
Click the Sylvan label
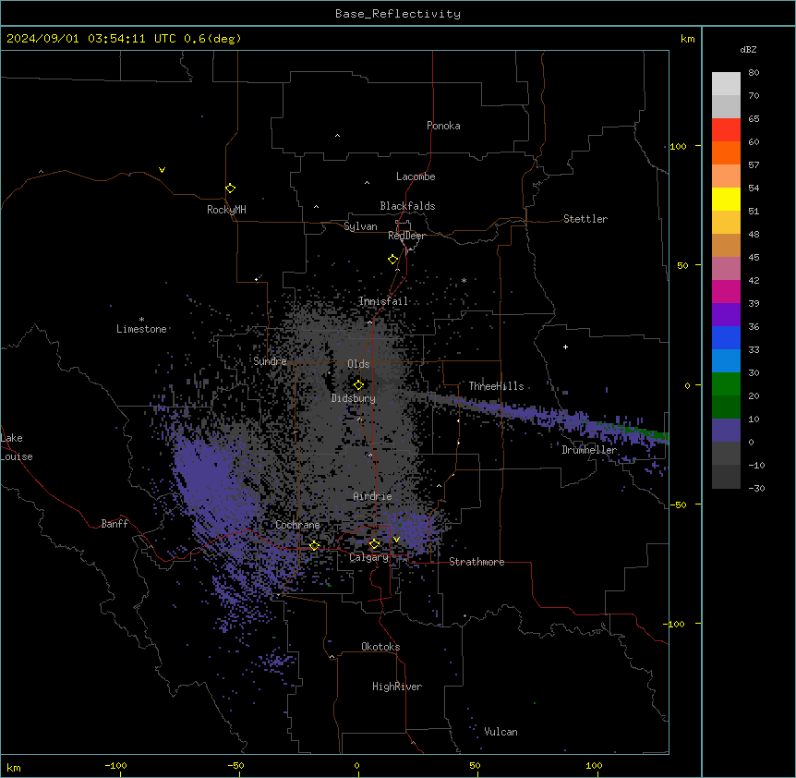pos(360,226)
